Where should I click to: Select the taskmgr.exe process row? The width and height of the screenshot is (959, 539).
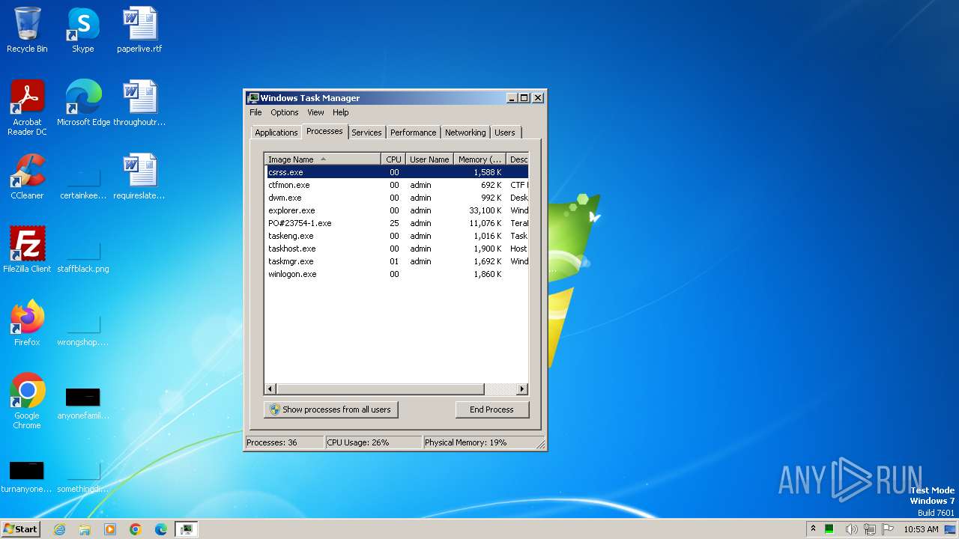click(396, 261)
